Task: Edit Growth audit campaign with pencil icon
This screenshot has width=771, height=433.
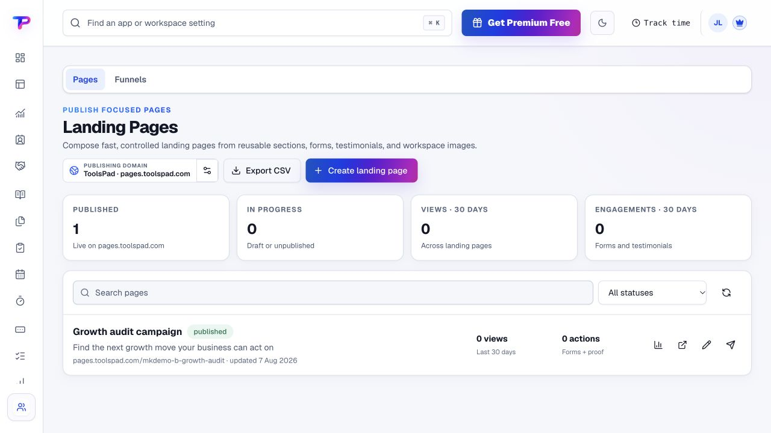Action: coord(707,345)
